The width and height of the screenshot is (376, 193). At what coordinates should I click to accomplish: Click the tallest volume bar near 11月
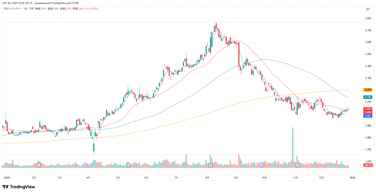click(x=293, y=147)
